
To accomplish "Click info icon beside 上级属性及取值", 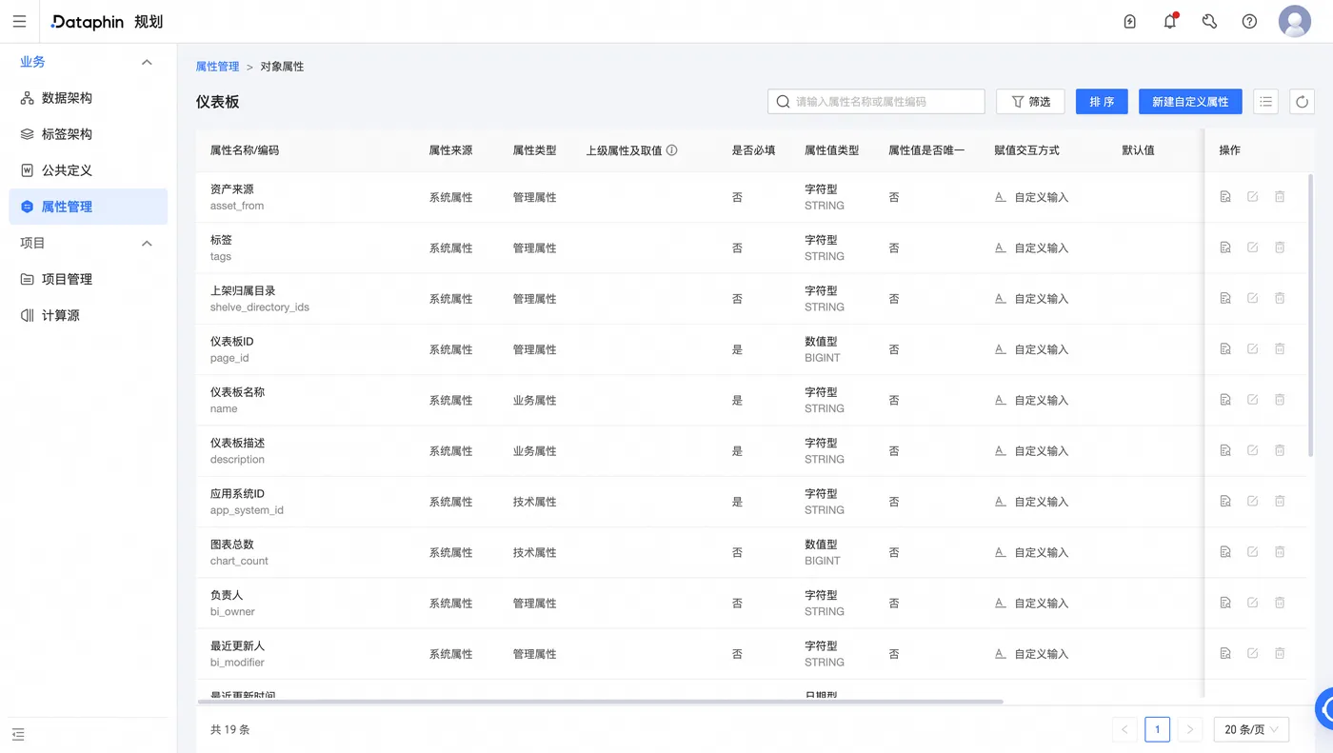I will (671, 150).
